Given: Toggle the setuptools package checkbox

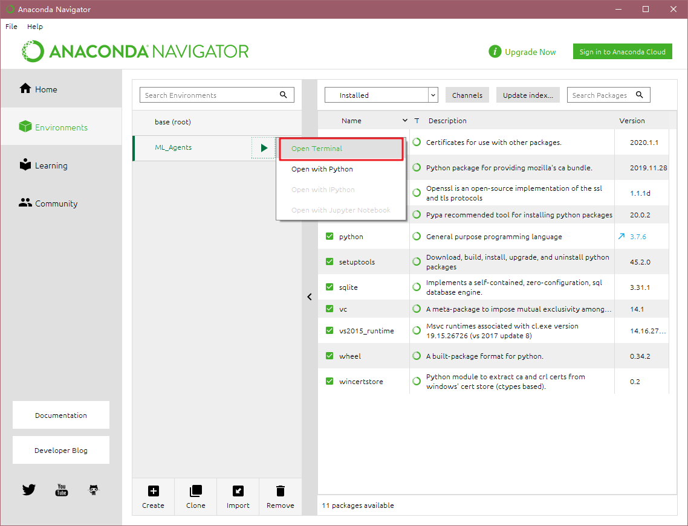Looking at the screenshot, I should tap(329, 261).
